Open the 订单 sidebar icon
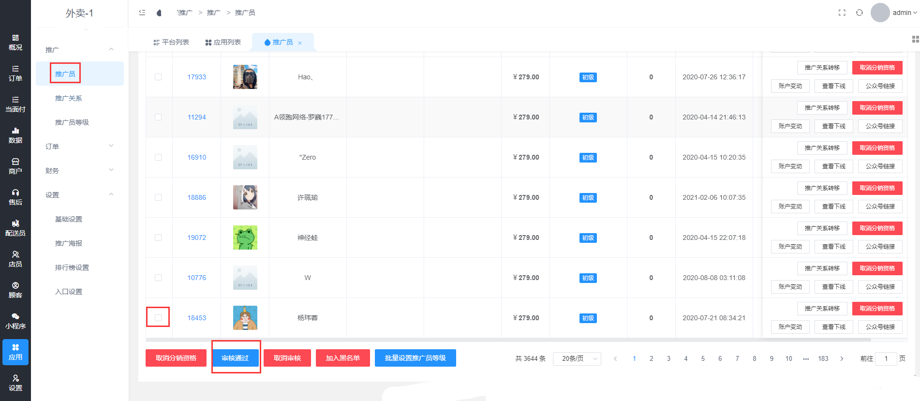Viewport: 920px width, 401px height. pyautogui.click(x=15, y=74)
